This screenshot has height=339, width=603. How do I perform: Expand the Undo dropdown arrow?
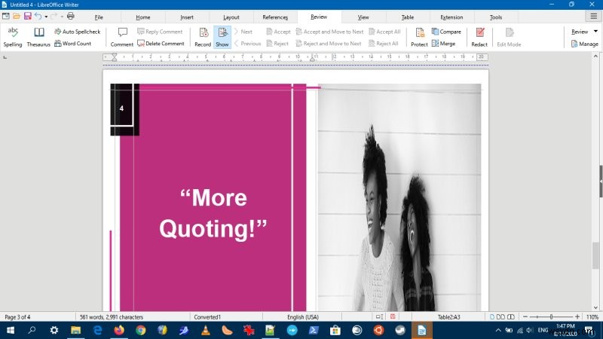coord(46,17)
